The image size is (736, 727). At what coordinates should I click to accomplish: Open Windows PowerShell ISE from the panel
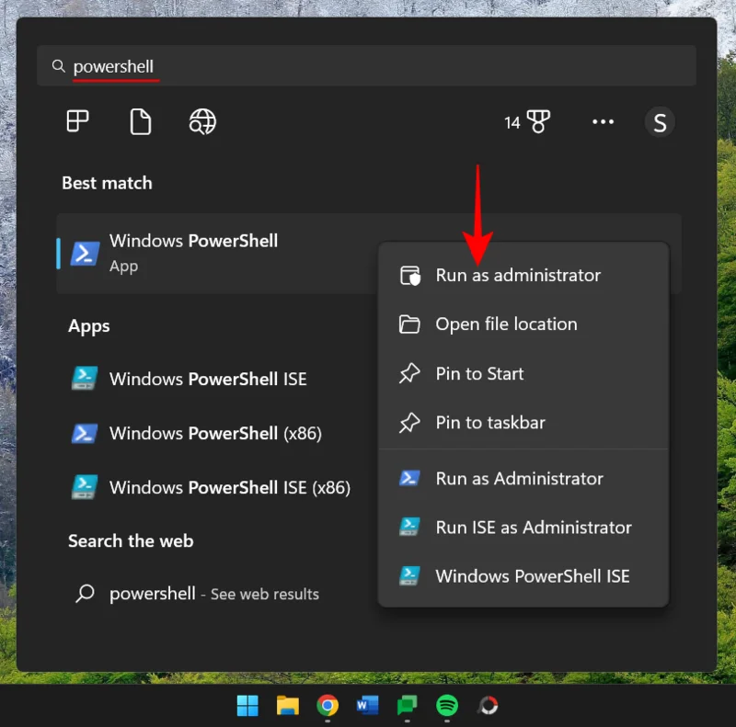point(533,576)
